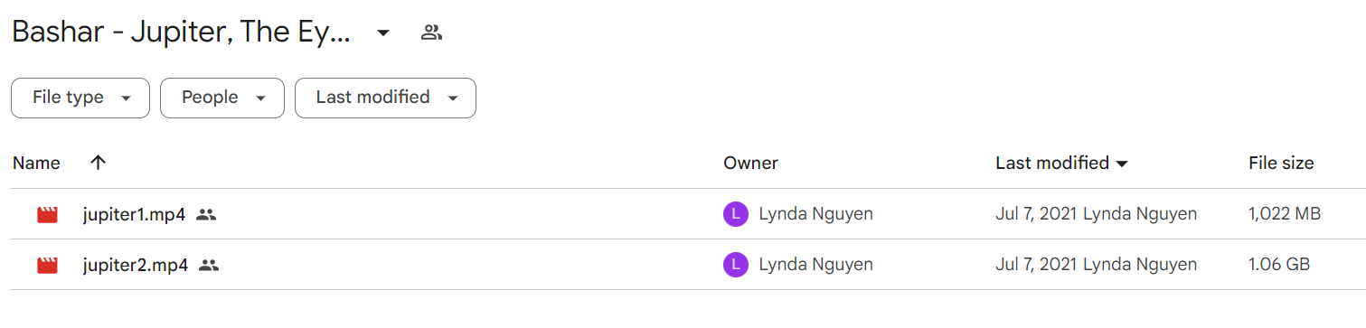Expand the folder title dropdown arrow
This screenshot has width=1366, height=328.
[x=383, y=33]
